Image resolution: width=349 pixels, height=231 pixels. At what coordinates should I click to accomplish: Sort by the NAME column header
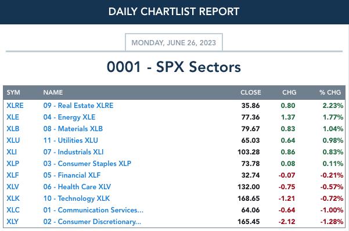pos(53,92)
